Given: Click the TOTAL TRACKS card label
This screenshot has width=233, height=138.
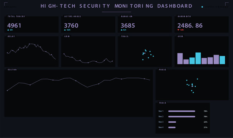Looking at the screenshot, I should click(x=16, y=16).
